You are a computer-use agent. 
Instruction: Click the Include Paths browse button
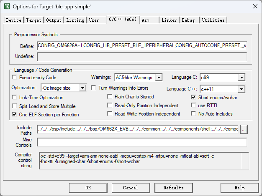[244, 129]
